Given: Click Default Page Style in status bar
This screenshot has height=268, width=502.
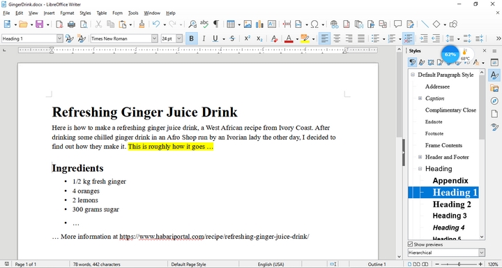Looking at the screenshot, I should pos(188,265).
